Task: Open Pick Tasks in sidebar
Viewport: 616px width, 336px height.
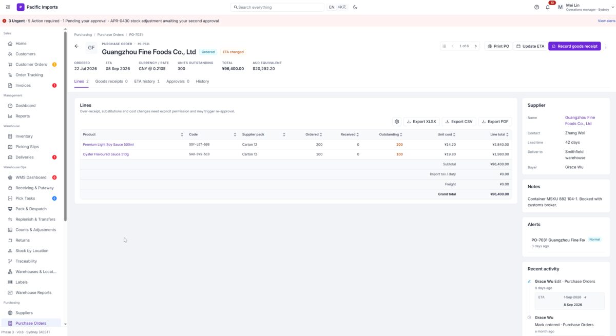Action: [x=31, y=199]
